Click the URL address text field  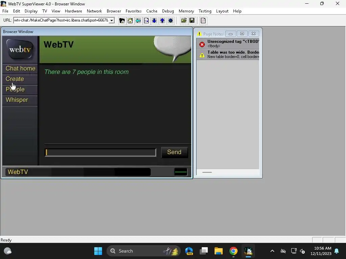[x=61, y=20]
